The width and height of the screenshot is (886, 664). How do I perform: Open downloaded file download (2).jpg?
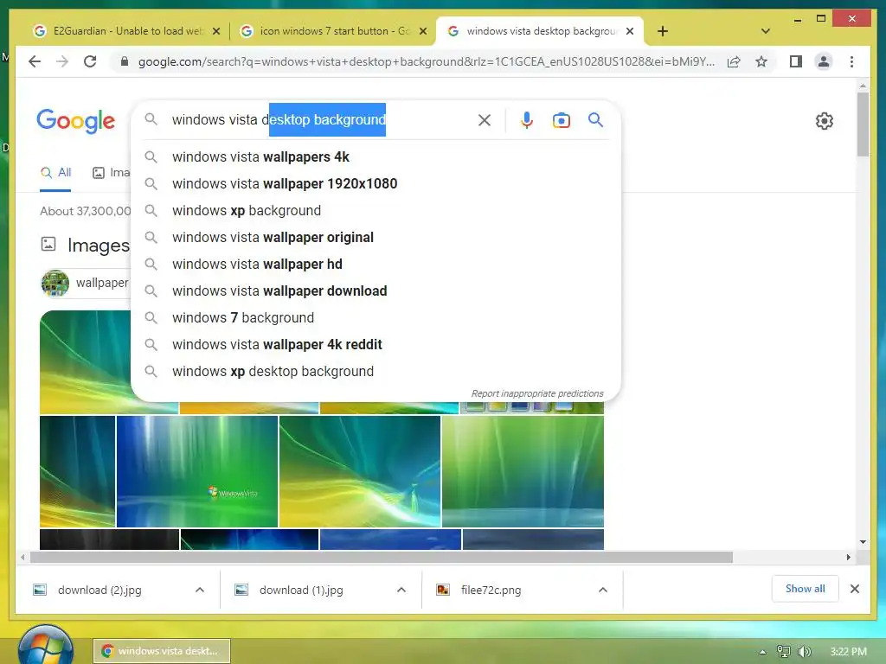coord(100,590)
